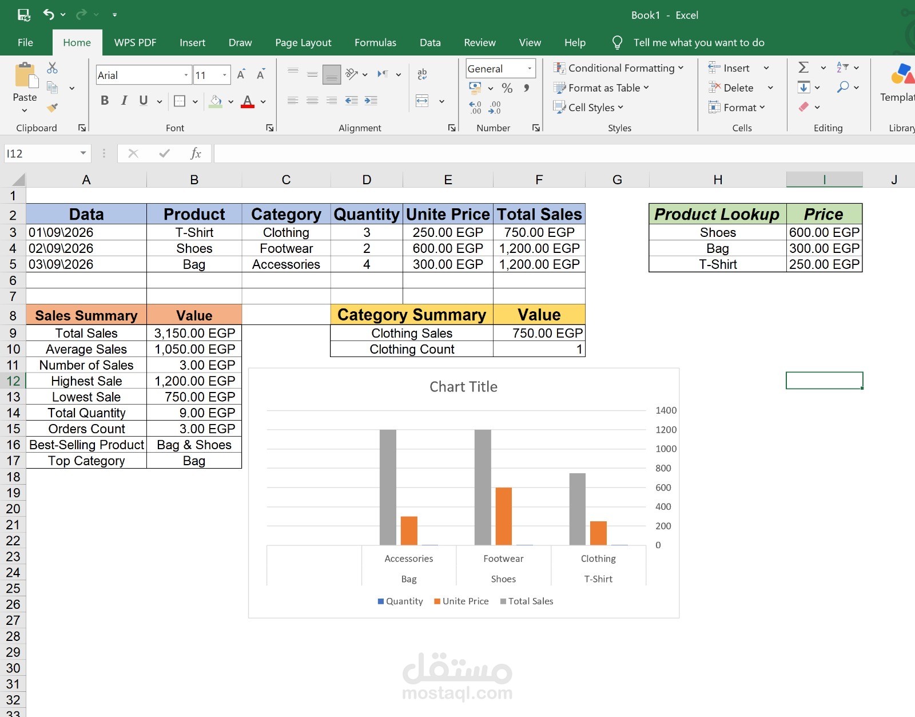Click the Insert Function fx icon
This screenshot has width=915, height=717.
tap(196, 153)
